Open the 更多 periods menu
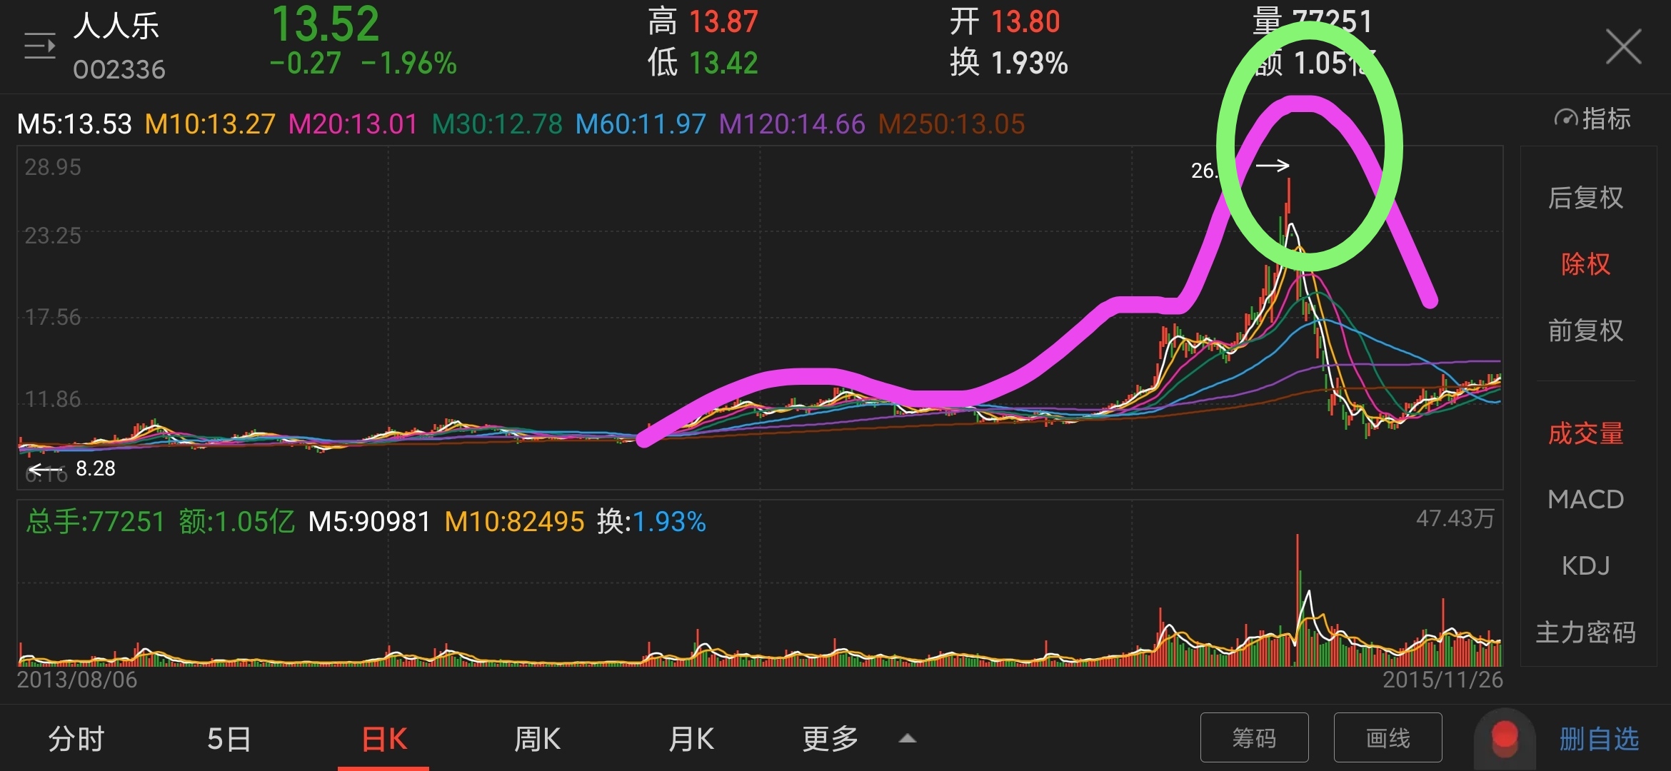The image size is (1671, 771). tap(831, 739)
